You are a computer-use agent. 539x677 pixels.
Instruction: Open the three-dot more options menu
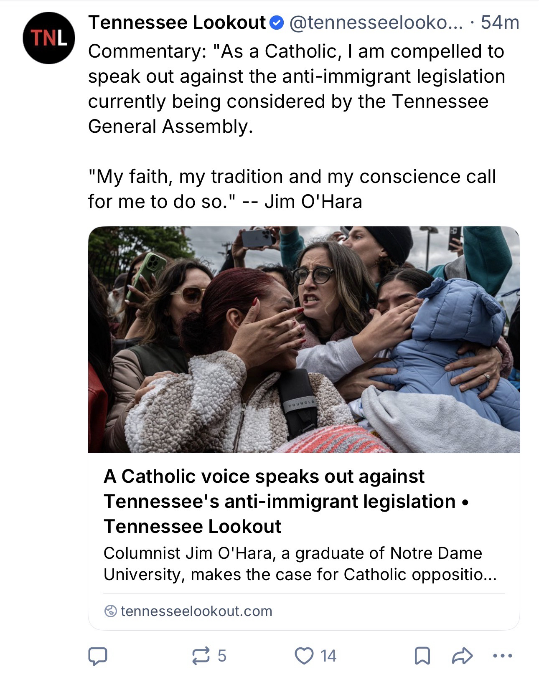pos(502,656)
